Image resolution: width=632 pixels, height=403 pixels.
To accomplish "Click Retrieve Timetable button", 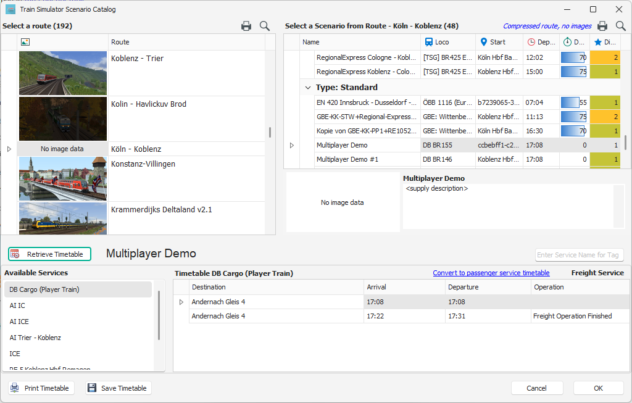I will coord(49,254).
